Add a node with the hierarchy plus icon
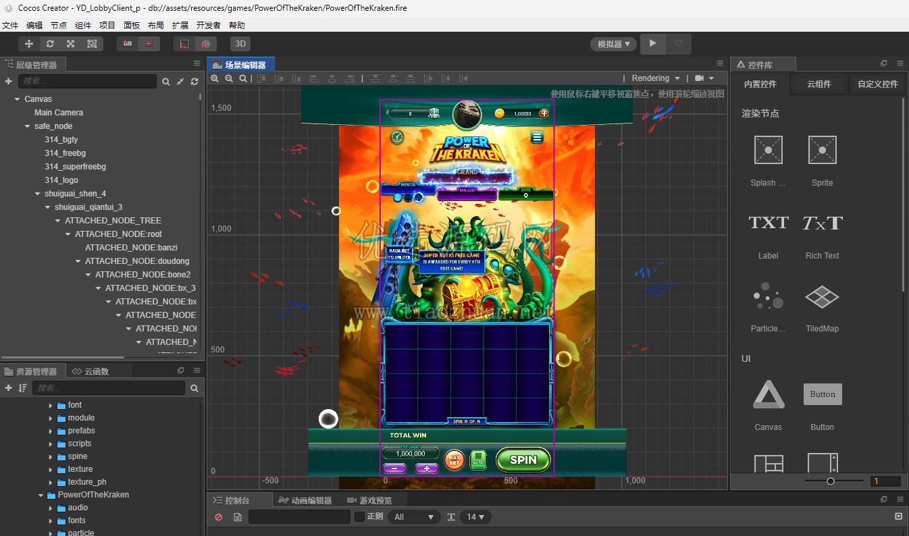909x536 pixels. pos(8,81)
